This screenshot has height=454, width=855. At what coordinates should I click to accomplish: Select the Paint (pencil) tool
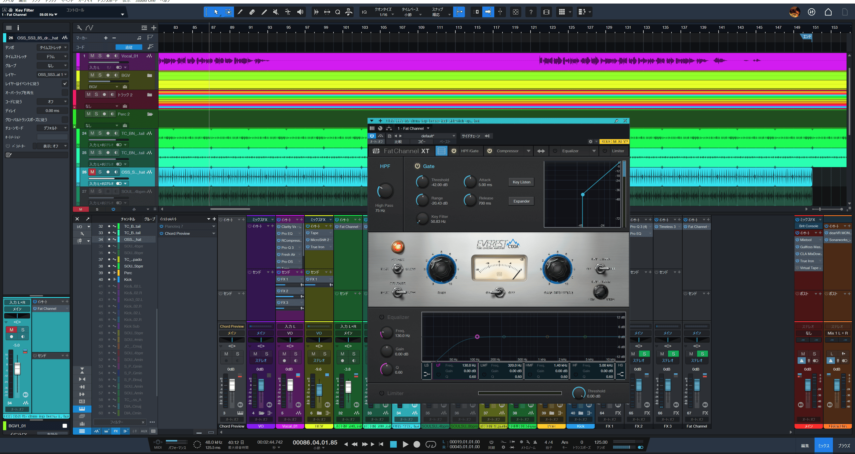coord(264,12)
